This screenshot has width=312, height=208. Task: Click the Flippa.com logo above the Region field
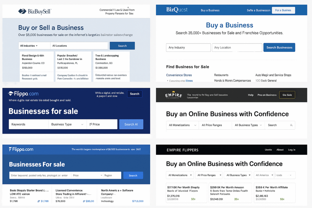point(21,149)
